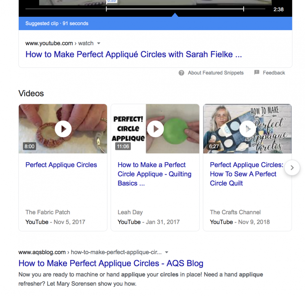Open 'How to Make a Perfect Circle Applique' link
The height and width of the screenshot is (296, 305).
point(154,174)
